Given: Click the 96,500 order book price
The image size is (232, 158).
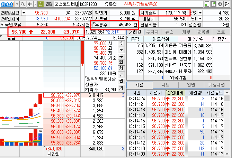Looking at the screenshot, I should 57,105.
